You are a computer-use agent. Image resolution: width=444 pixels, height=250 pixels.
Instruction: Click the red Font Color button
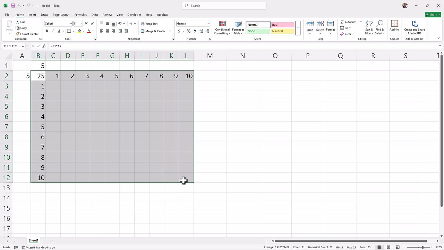[89, 31]
